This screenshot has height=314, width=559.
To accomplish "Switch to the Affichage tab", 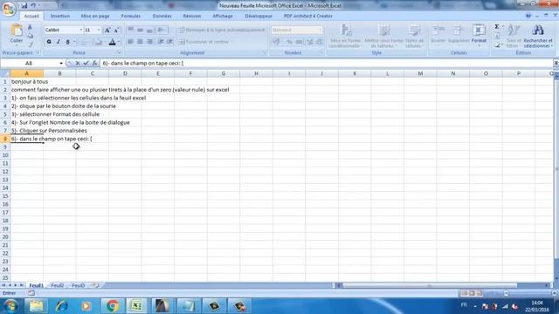I will tap(223, 16).
